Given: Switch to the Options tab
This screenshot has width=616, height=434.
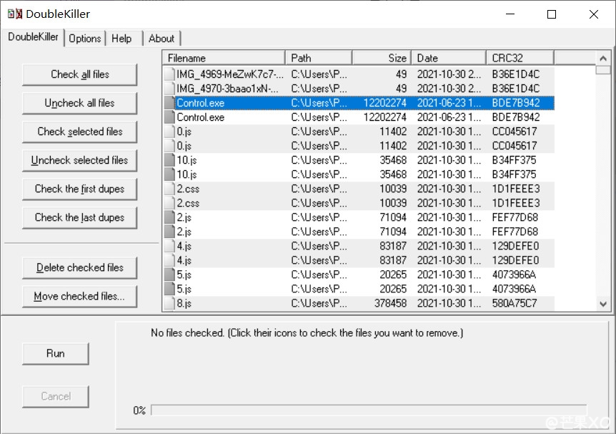Looking at the screenshot, I should point(85,39).
